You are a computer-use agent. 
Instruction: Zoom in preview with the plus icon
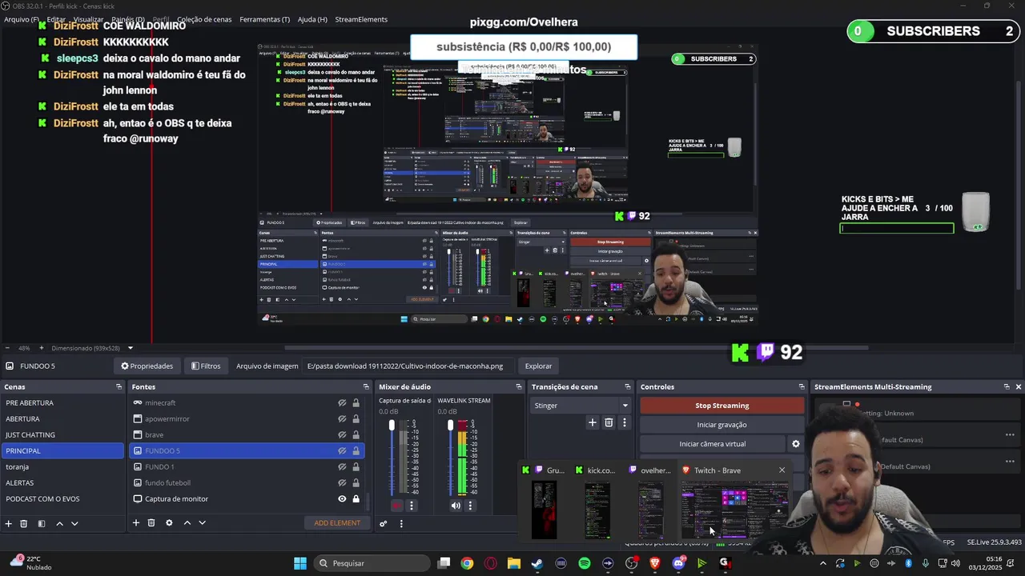coord(42,348)
